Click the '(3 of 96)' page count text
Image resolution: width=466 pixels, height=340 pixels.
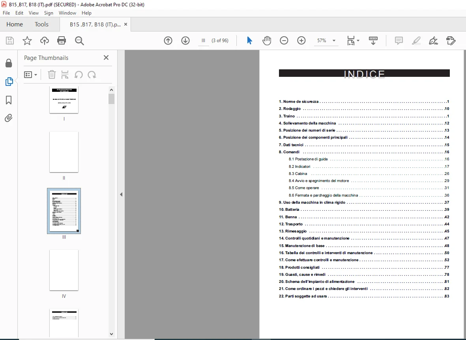[x=220, y=41]
